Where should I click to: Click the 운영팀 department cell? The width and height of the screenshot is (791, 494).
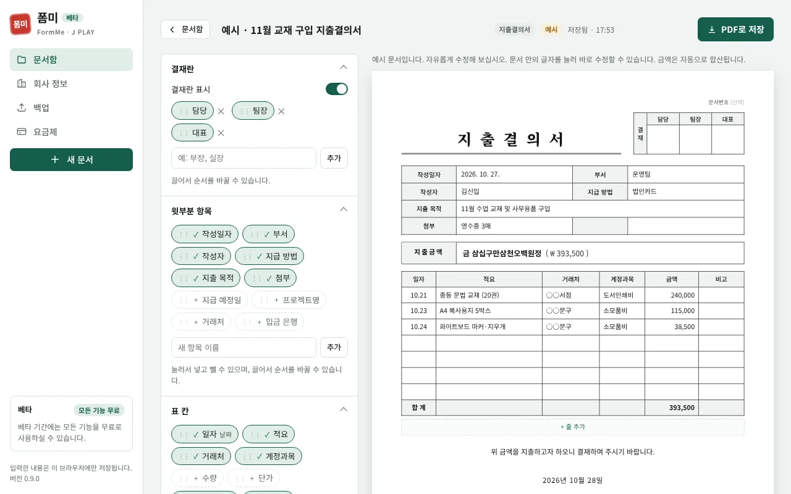click(x=685, y=174)
